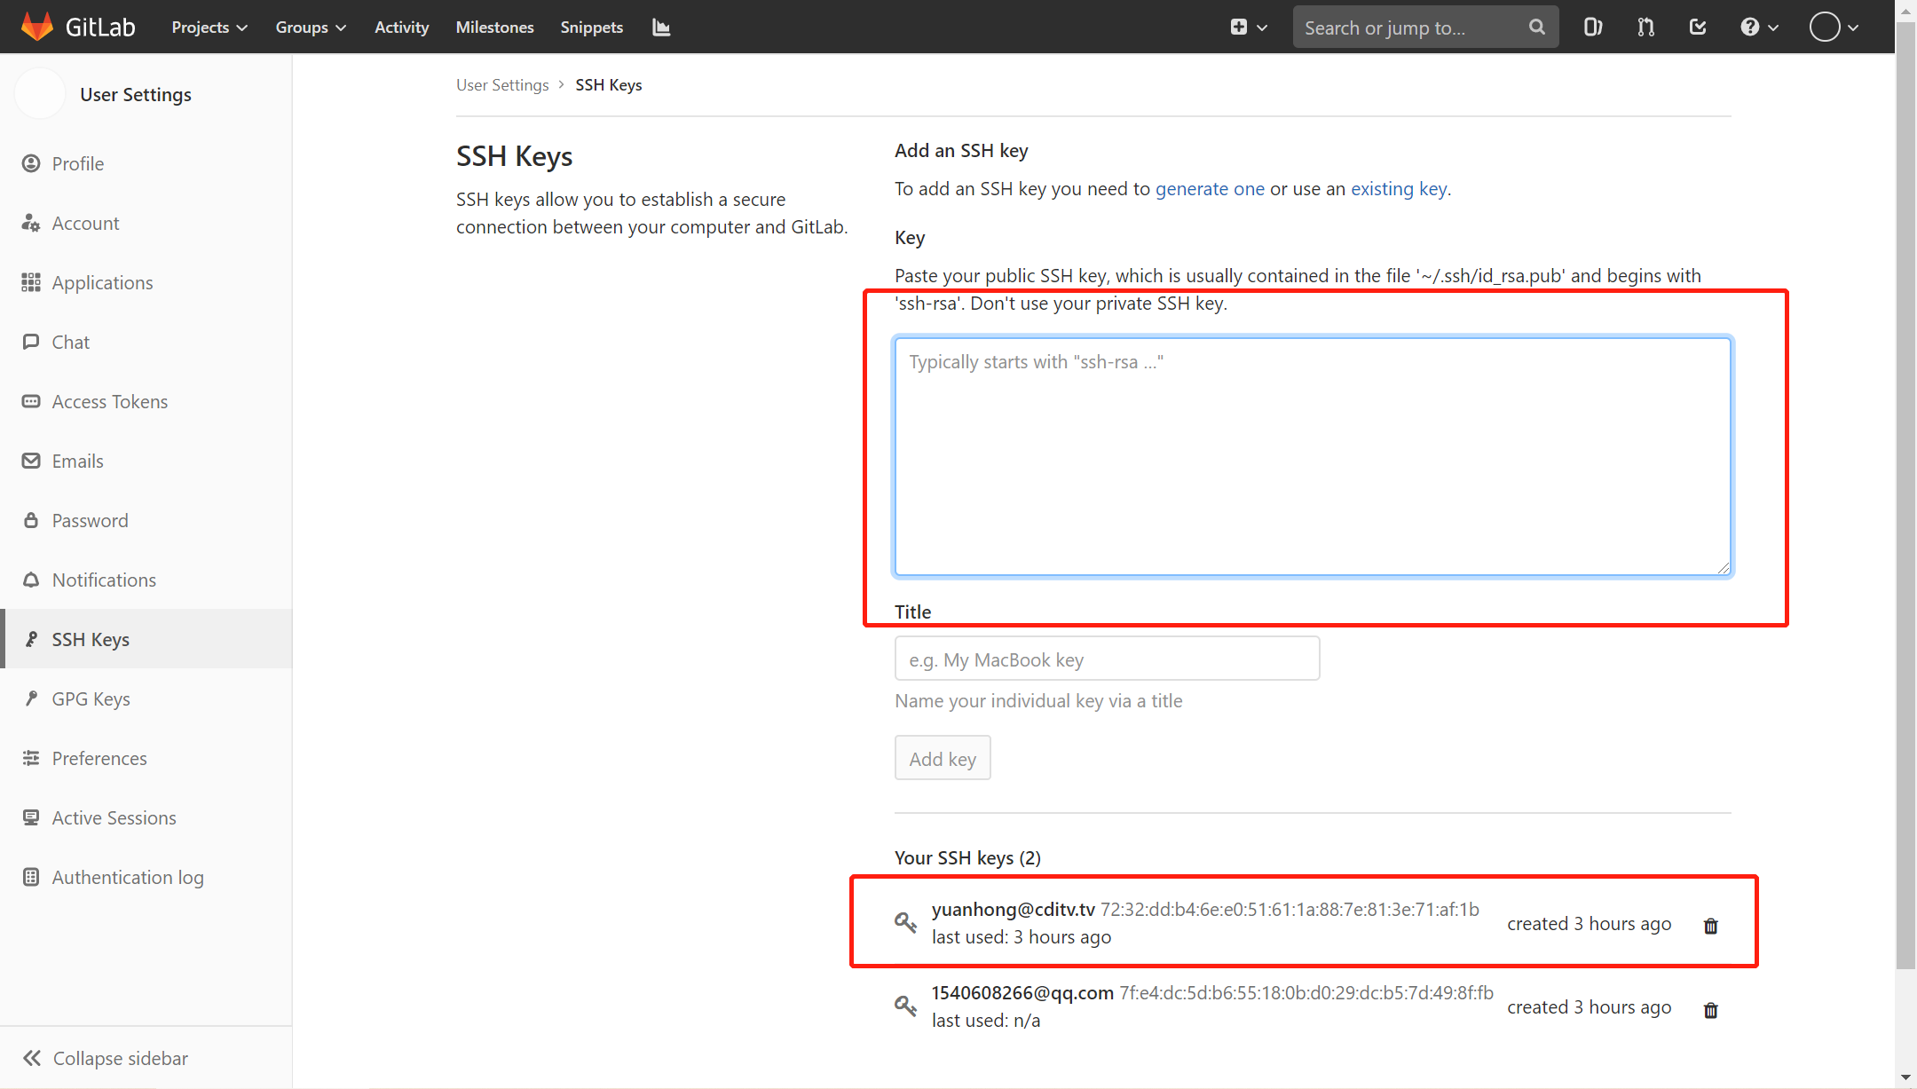Open the Snippets page
Image resolution: width=1917 pixels, height=1089 pixels.
[x=591, y=27]
